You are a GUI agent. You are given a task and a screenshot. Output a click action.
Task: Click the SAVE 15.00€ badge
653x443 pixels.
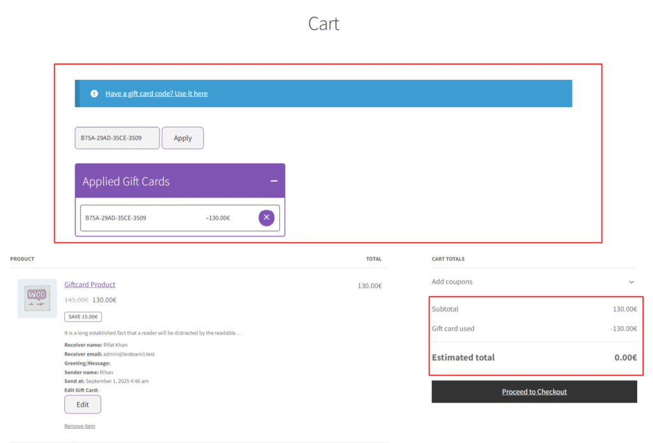coord(83,317)
